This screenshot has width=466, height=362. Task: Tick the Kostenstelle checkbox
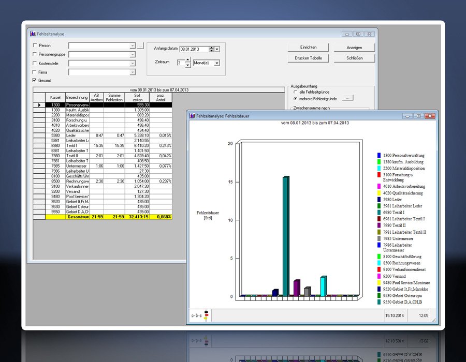(35, 64)
